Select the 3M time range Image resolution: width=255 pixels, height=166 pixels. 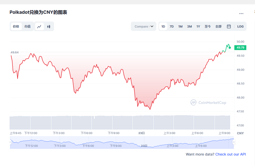(x=189, y=26)
